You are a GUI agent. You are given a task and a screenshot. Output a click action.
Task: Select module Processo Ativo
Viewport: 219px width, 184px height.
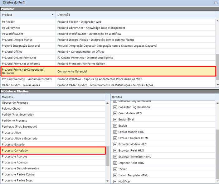(52, 133)
